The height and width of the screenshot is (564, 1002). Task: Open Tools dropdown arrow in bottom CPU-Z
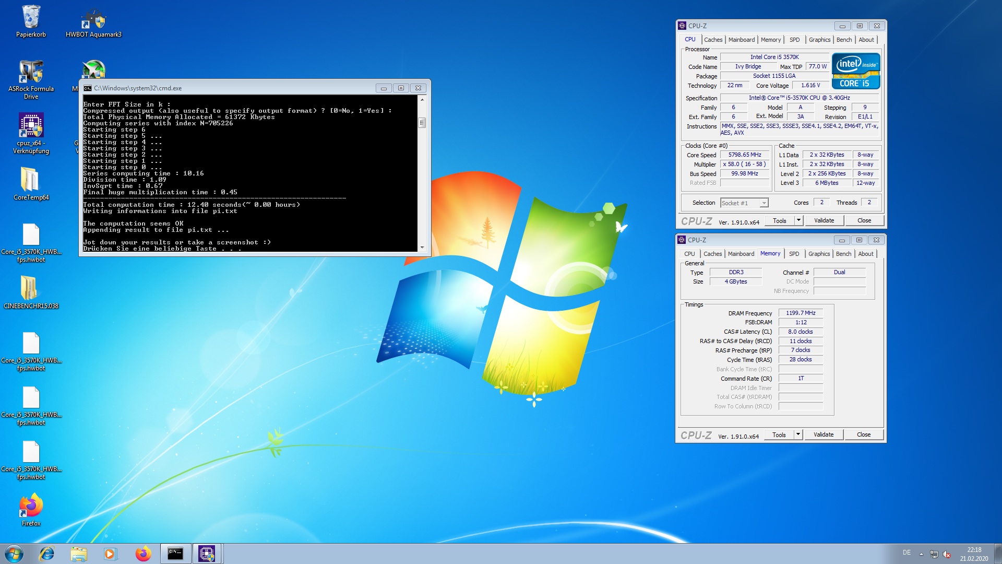click(798, 434)
